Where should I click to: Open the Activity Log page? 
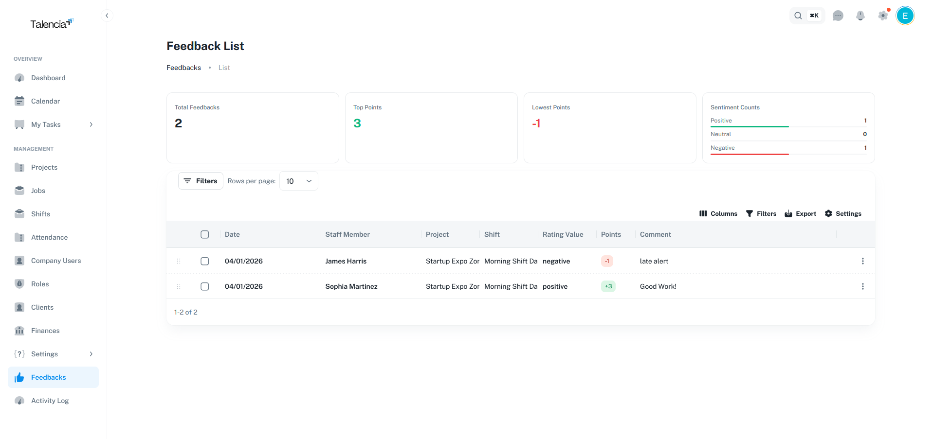click(50, 400)
